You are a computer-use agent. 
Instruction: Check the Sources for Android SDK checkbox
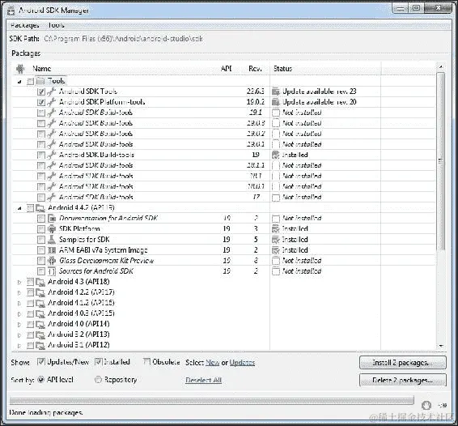point(41,271)
